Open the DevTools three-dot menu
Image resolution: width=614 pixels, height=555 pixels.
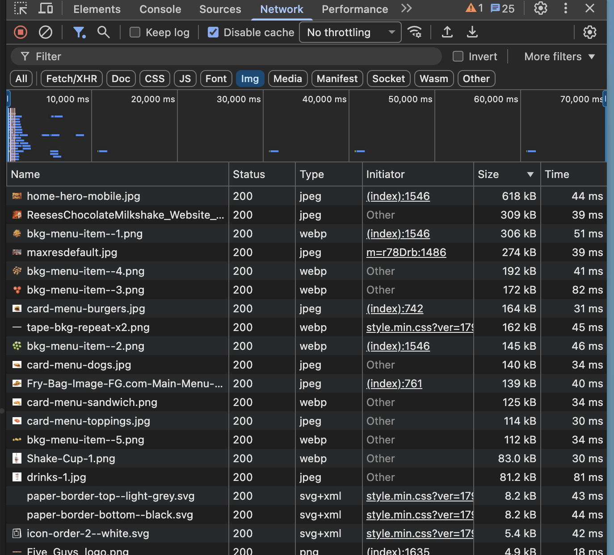[566, 8]
